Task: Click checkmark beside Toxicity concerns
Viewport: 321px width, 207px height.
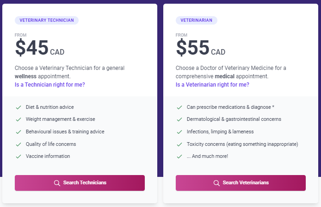Action: click(x=179, y=144)
